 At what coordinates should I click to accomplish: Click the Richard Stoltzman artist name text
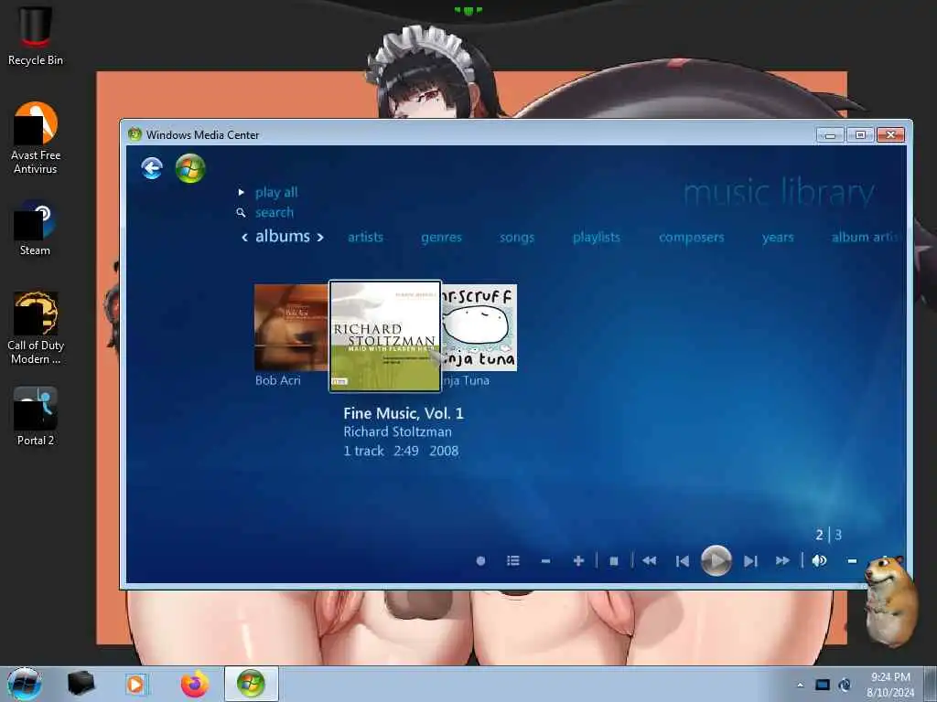[x=397, y=431]
